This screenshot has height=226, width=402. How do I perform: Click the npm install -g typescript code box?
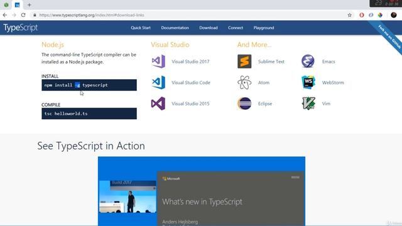89,85
